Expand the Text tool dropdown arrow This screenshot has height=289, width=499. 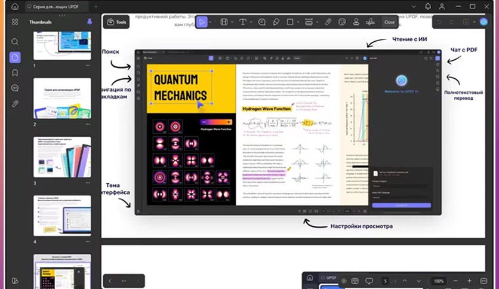point(251,22)
